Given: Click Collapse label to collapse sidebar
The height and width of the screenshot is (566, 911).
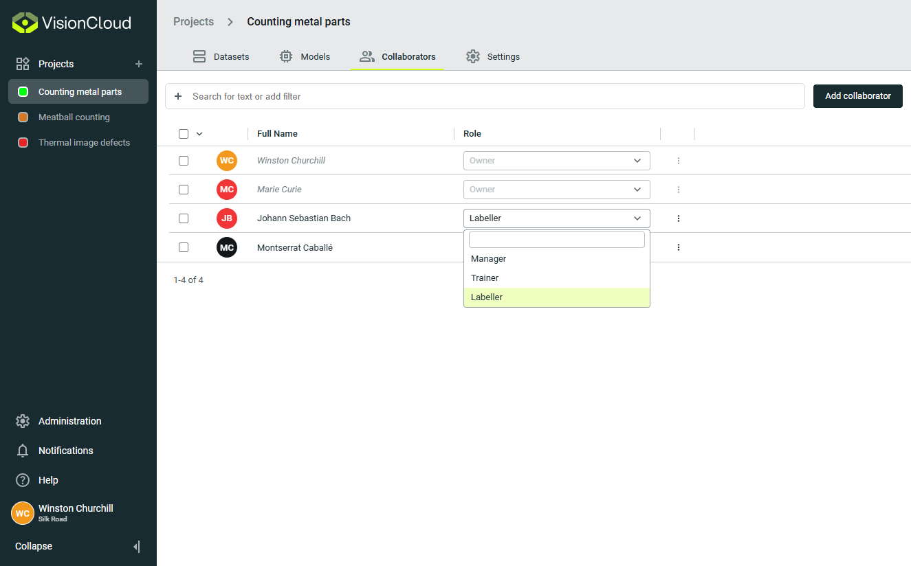Looking at the screenshot, I should pos(34,547).
